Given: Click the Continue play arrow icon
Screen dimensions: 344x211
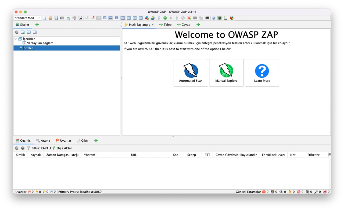Looking at the screenshot, I should (177, 18).
